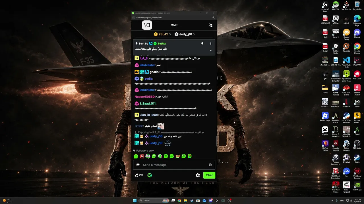The width and height of the screenshot is (364, 204).
Task: Click username ghalih in chat
Action: coord(154,72)
